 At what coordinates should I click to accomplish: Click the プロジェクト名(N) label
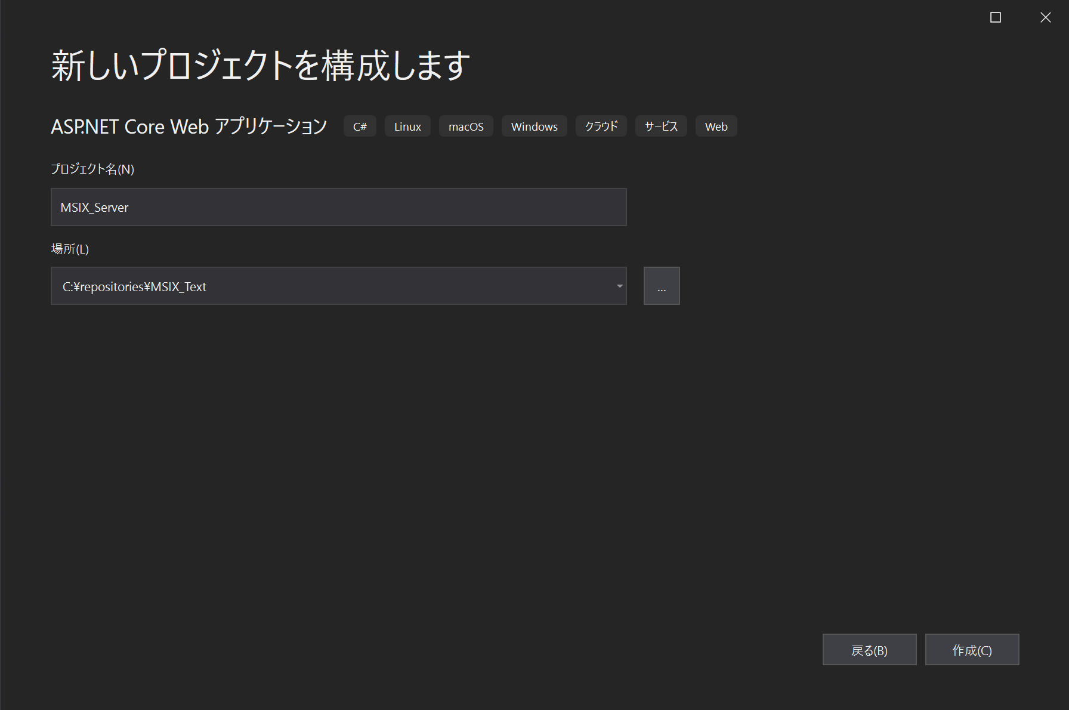click(x=92, y=169)
